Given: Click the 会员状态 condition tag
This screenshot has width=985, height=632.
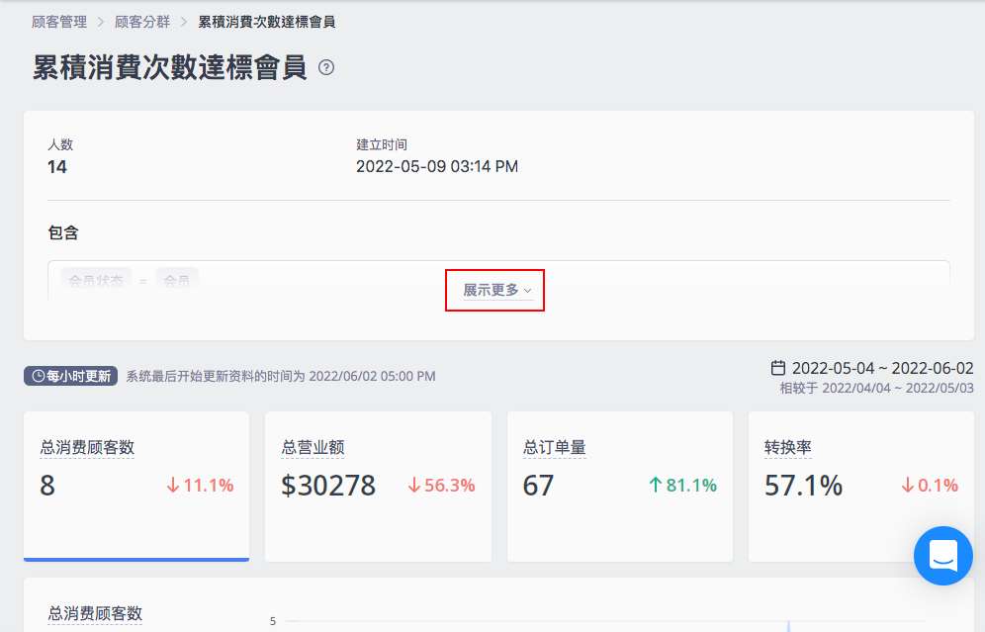Looking at the screenshot, I should tap(96, 280).
